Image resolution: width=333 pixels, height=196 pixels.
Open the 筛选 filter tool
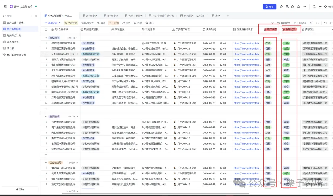coord(101,23)
